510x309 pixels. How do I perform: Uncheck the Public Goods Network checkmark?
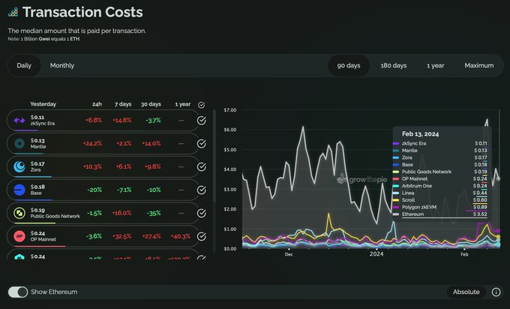coord(201,213)
